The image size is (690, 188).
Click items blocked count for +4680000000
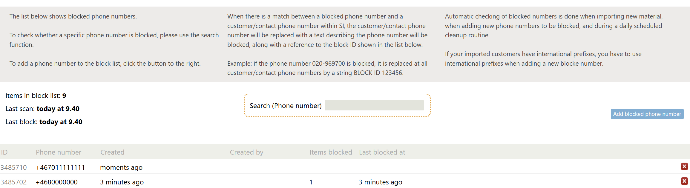(x=311, y=182)
